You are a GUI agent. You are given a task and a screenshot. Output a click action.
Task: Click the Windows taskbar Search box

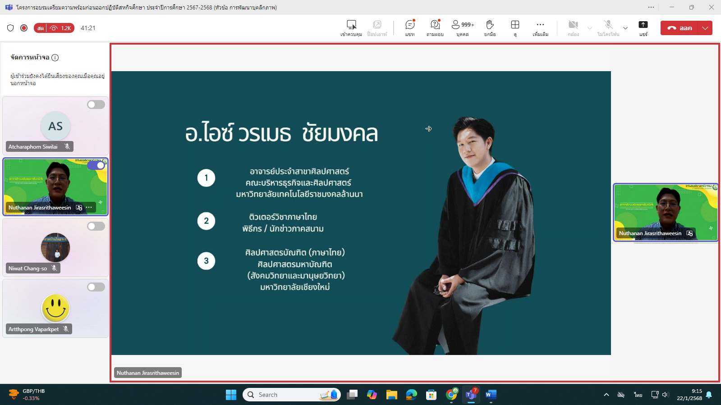(292, 395)
